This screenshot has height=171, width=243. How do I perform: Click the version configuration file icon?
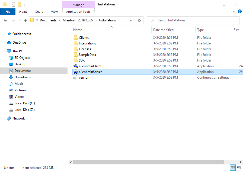[76, 78]
